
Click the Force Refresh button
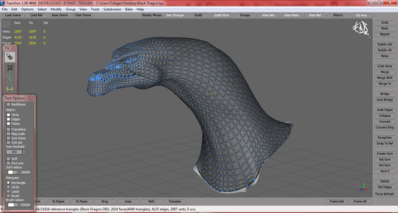pyautogui.click(x=385, y=194)
